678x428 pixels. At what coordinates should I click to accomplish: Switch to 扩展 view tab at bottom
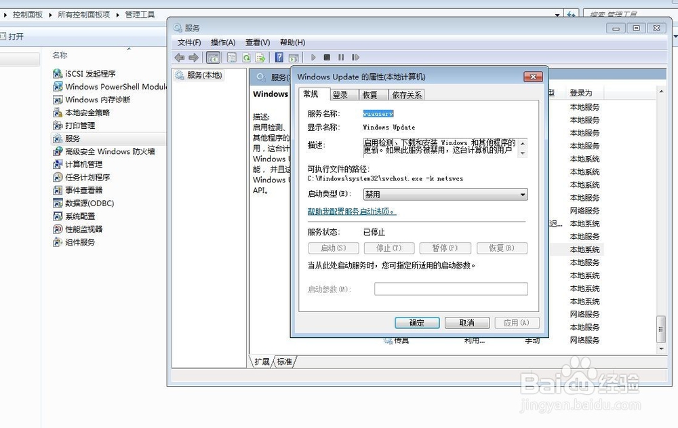click(x=262, y=362)
